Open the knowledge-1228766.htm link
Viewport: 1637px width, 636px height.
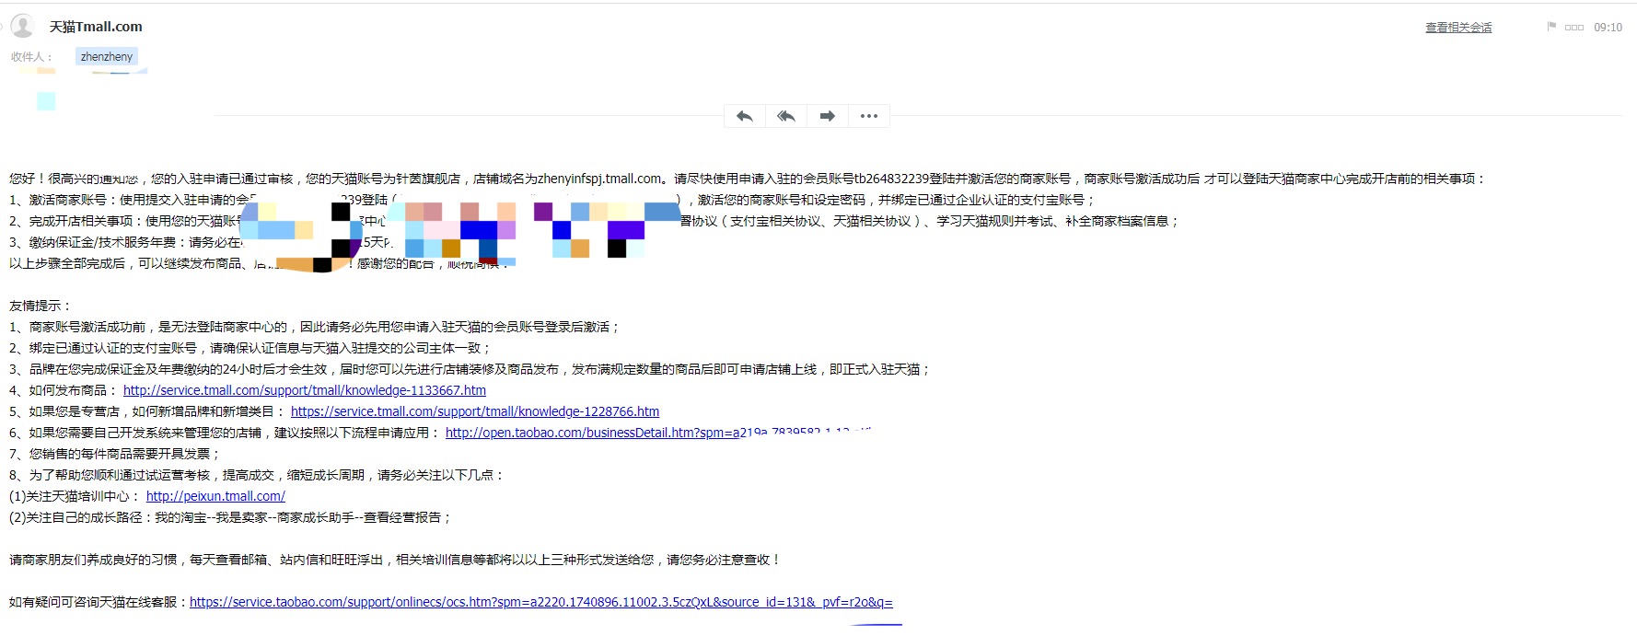475,411
